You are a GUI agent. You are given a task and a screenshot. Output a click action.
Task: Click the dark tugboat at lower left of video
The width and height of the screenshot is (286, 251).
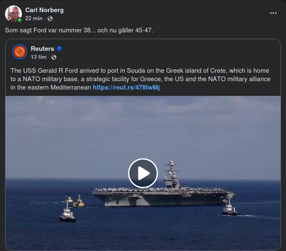[x=67, y=215]
